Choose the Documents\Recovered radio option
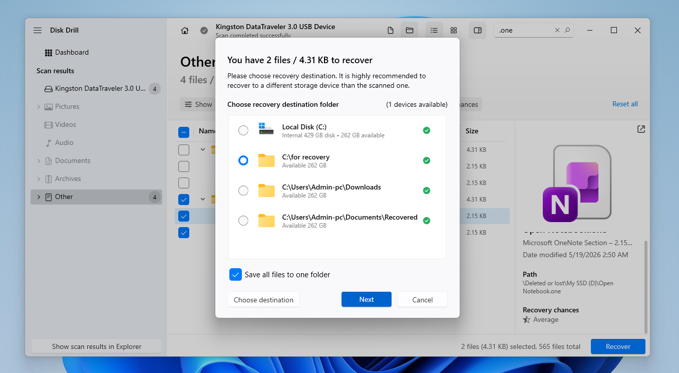The width and height of the screenshot is (679, 373). click(x=243, y=221)
